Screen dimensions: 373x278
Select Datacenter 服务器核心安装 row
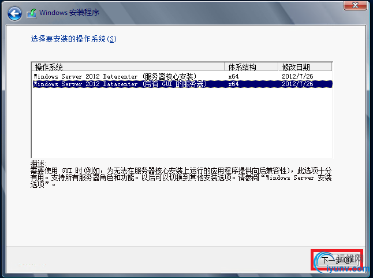point(182,76)
